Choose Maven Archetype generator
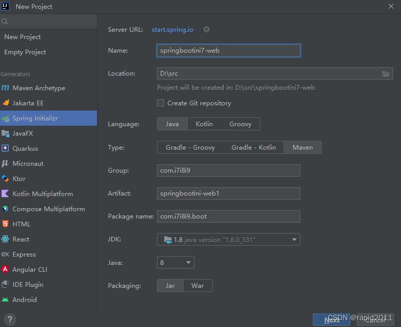Image resolution: width=401 pixels, height=327 pixels. click(x=48, y=88)
